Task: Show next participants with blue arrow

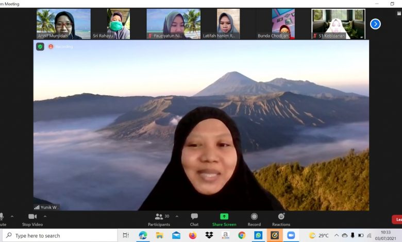Action: tap(375, 24)
